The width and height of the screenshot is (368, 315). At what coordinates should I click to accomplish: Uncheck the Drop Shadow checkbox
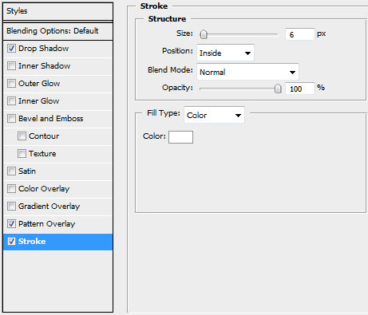tap(11, 49)
